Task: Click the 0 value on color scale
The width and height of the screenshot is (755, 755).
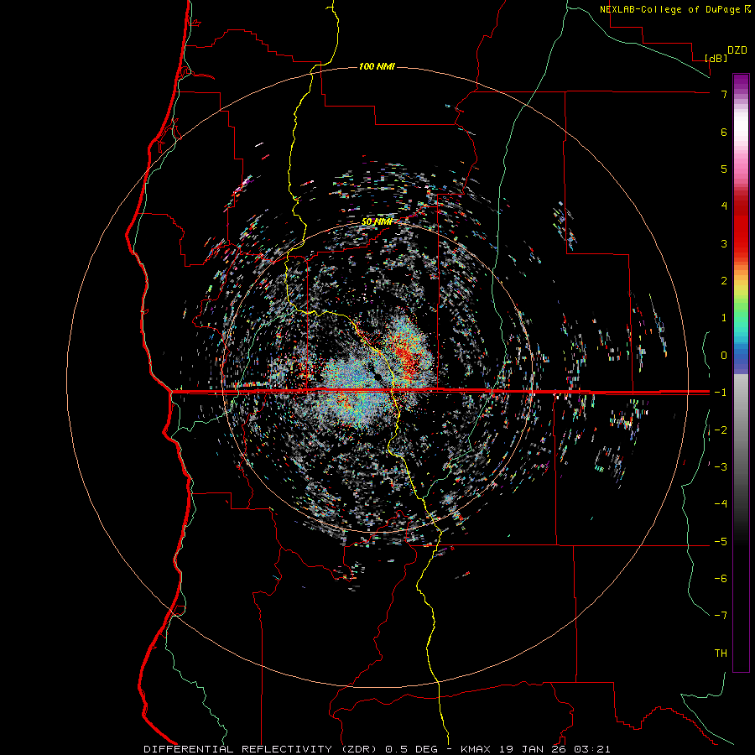Action: tap(724, 356)
